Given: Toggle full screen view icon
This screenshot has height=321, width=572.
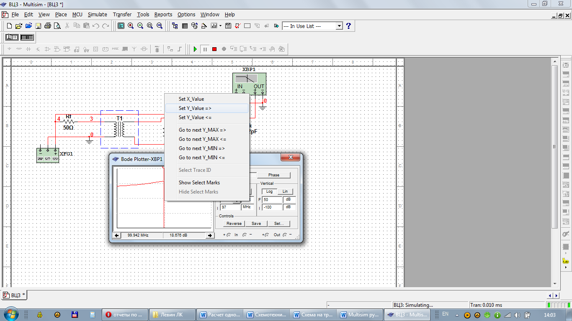Looking at the screenshot, I should click(x=121, y=26).
